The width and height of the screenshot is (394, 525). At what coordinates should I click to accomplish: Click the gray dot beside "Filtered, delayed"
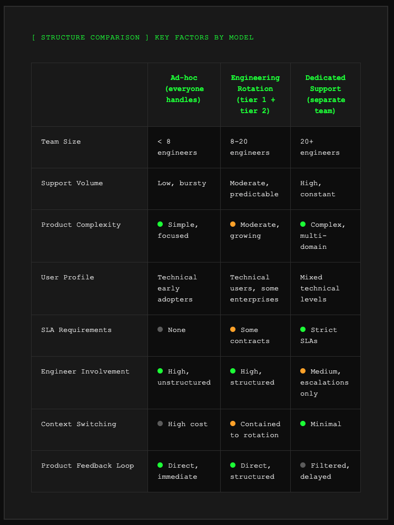pos(303,466)
